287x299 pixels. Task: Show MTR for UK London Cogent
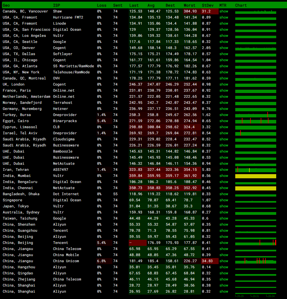224,84
